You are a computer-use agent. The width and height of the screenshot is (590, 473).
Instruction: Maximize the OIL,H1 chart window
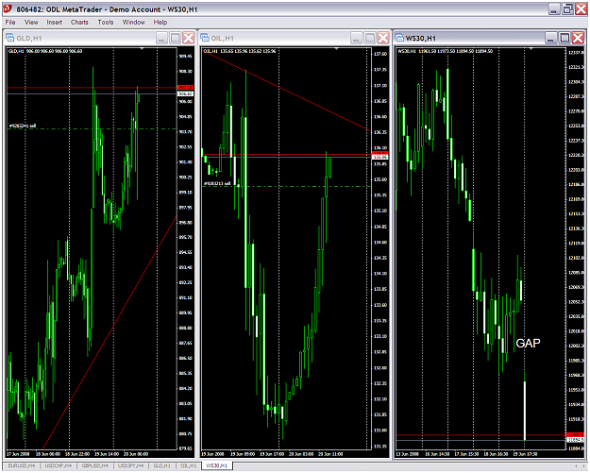tap(369, 38)
